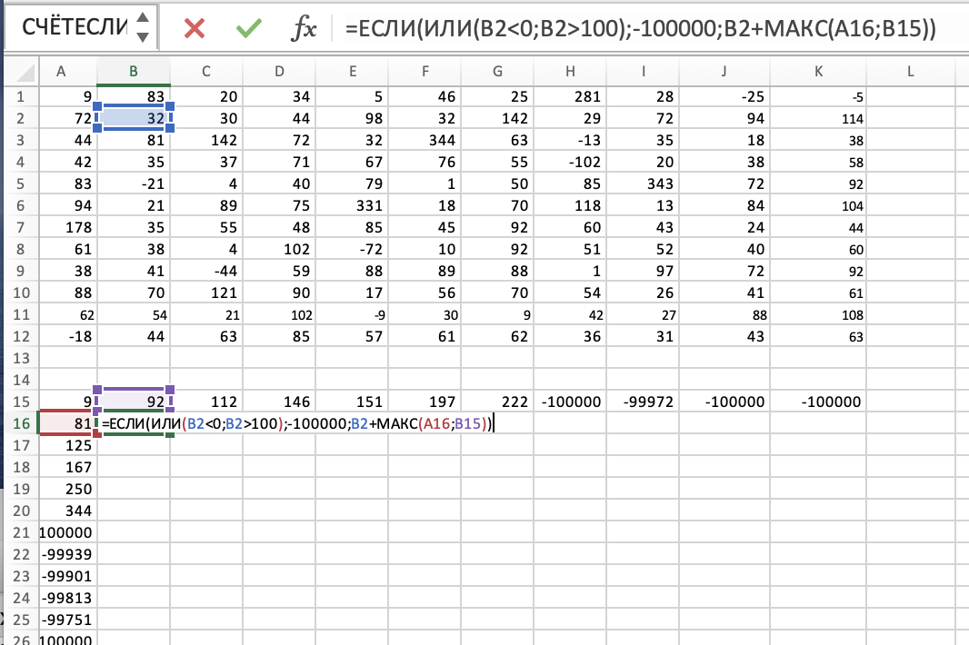
Task: Select cell A21 showing 100000
Action: coord(60,531)
